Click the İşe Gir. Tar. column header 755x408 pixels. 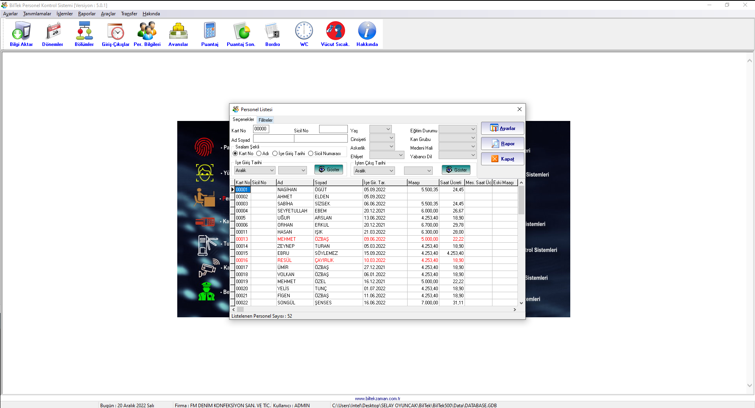[385, 183]
